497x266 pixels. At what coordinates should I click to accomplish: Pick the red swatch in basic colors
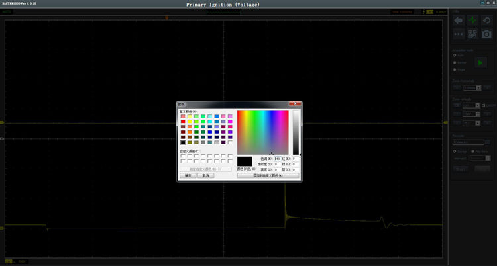point(184,122)
